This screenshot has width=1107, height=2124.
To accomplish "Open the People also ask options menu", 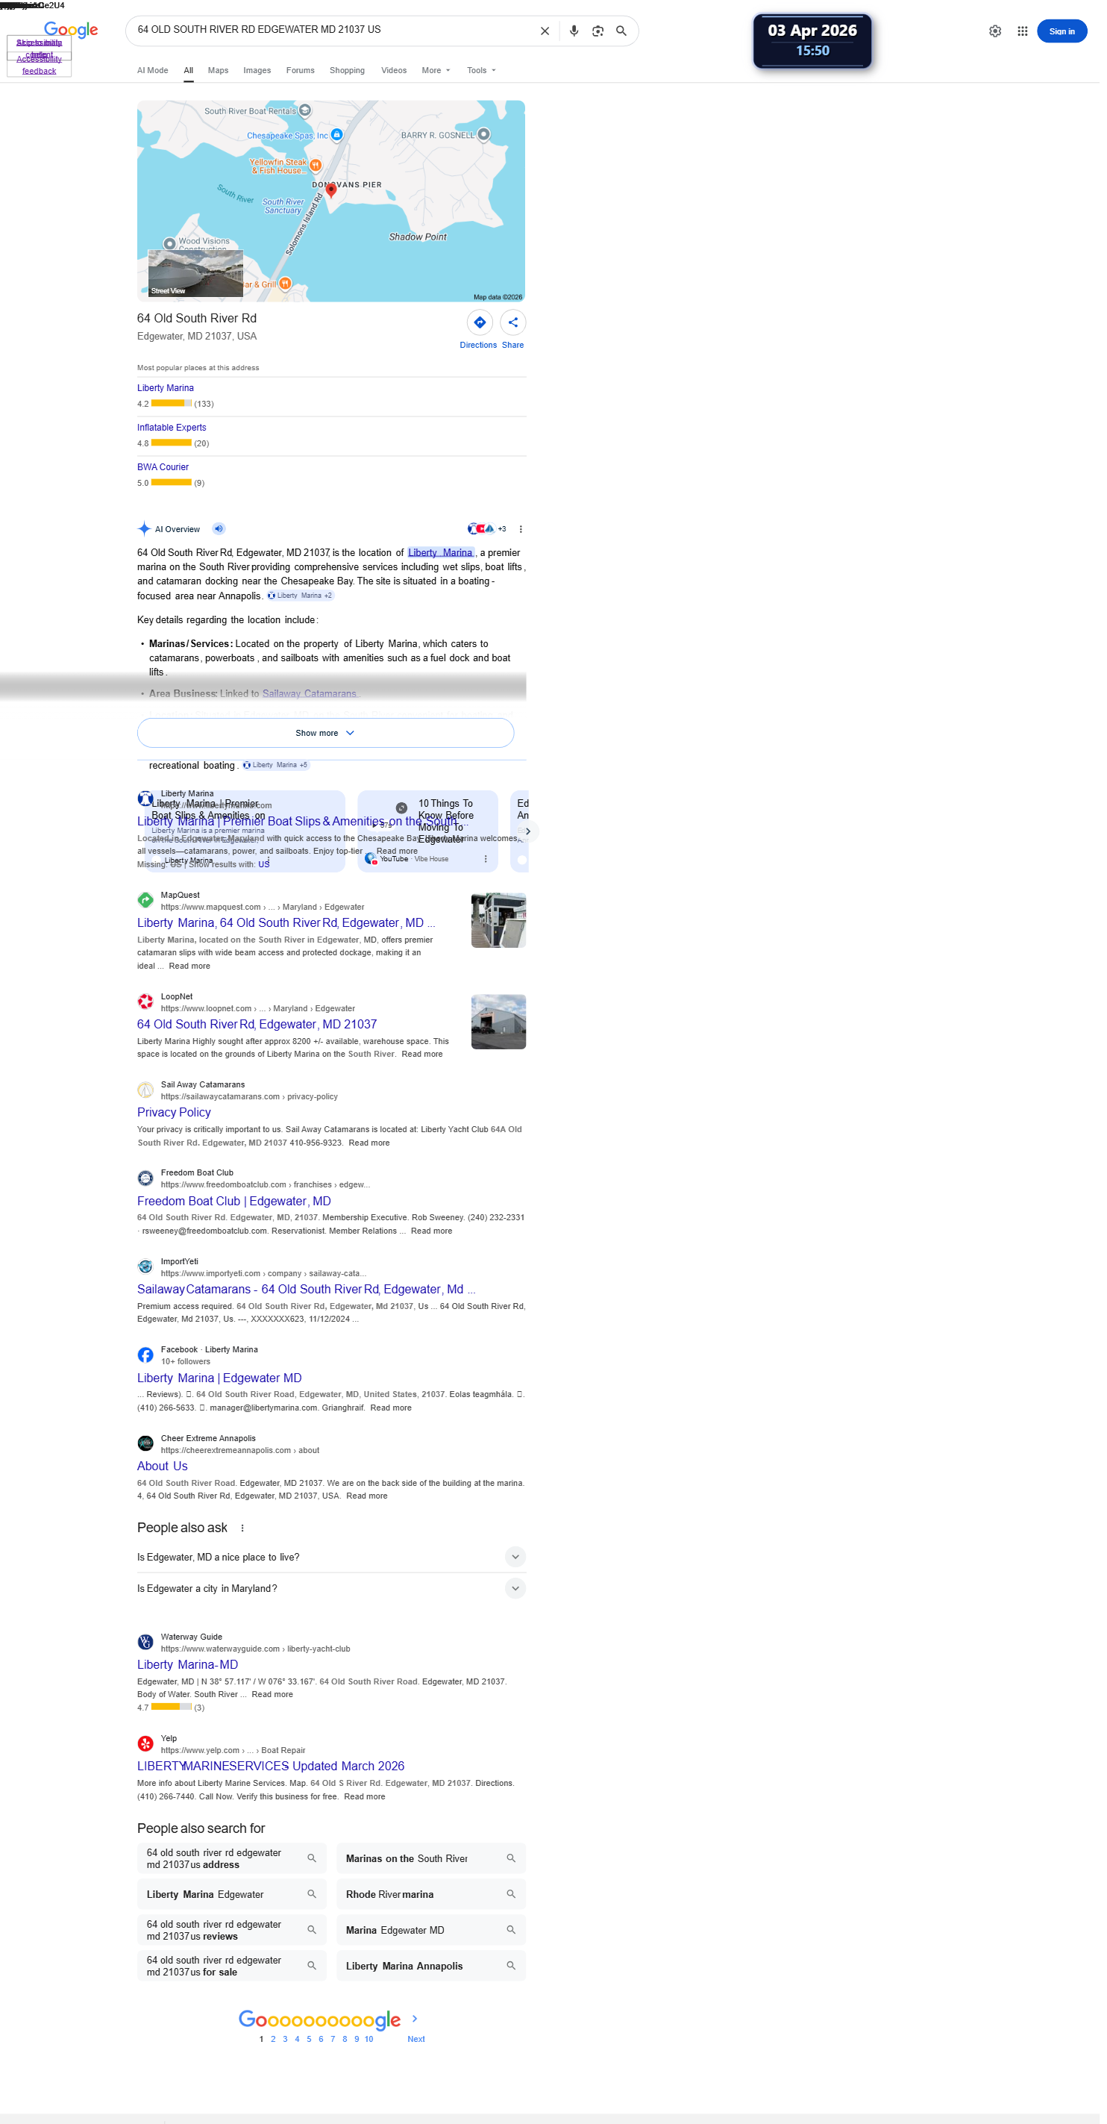I will point(242,1528).
